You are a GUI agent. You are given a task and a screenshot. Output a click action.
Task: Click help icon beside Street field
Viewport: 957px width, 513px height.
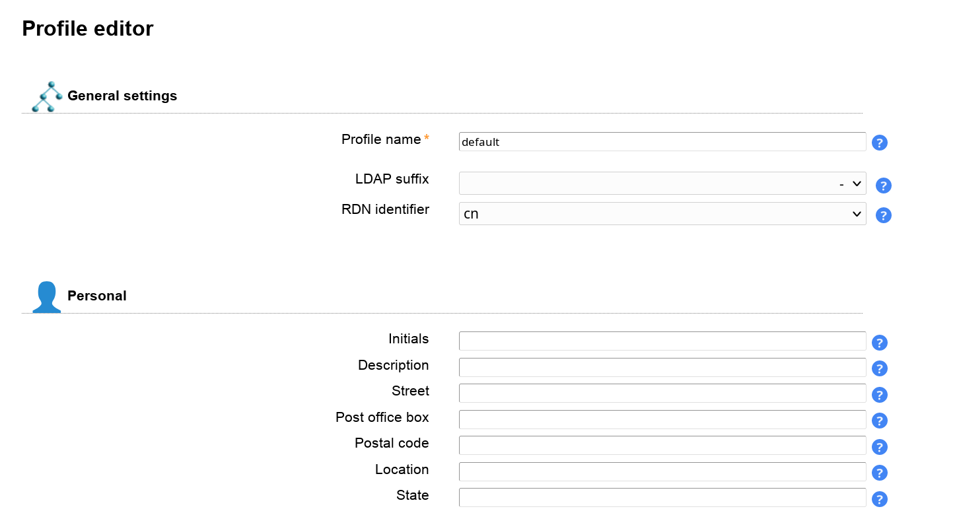coord(879,395)
